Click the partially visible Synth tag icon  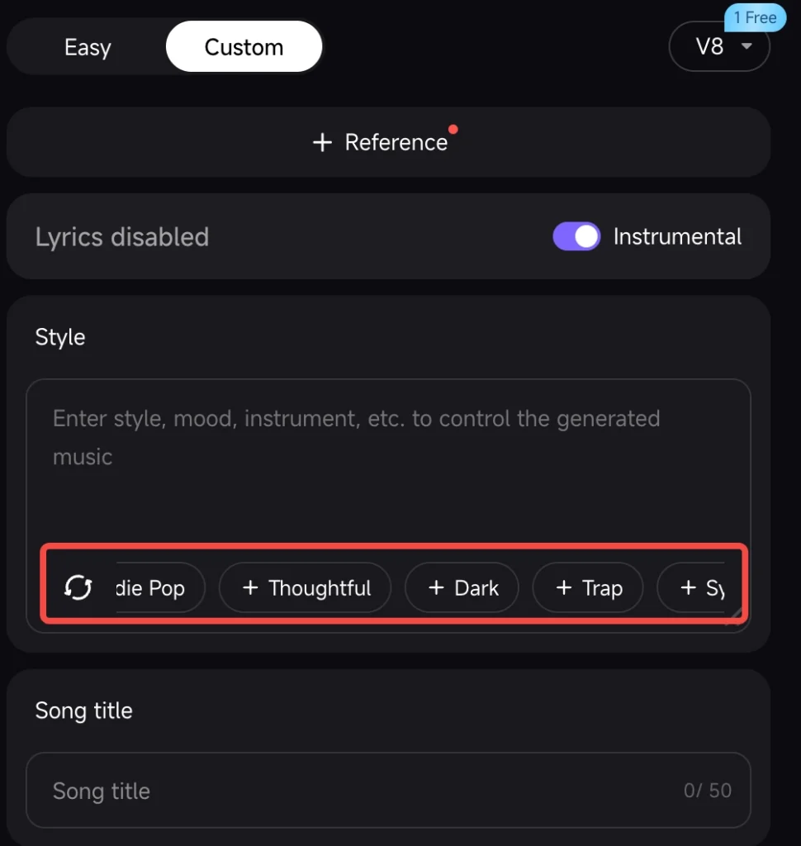pyautogui.click(x=688, y=587)
